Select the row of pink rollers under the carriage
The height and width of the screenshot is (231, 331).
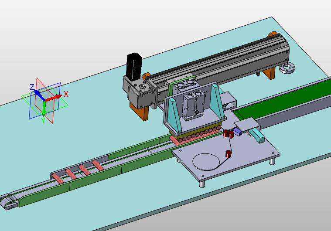click(199, 133)
